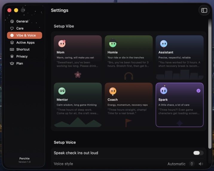Click the Homie quote starting "Bro"
Image resolution: width=214 pixels, height=171 pixels.
point(128,64)
